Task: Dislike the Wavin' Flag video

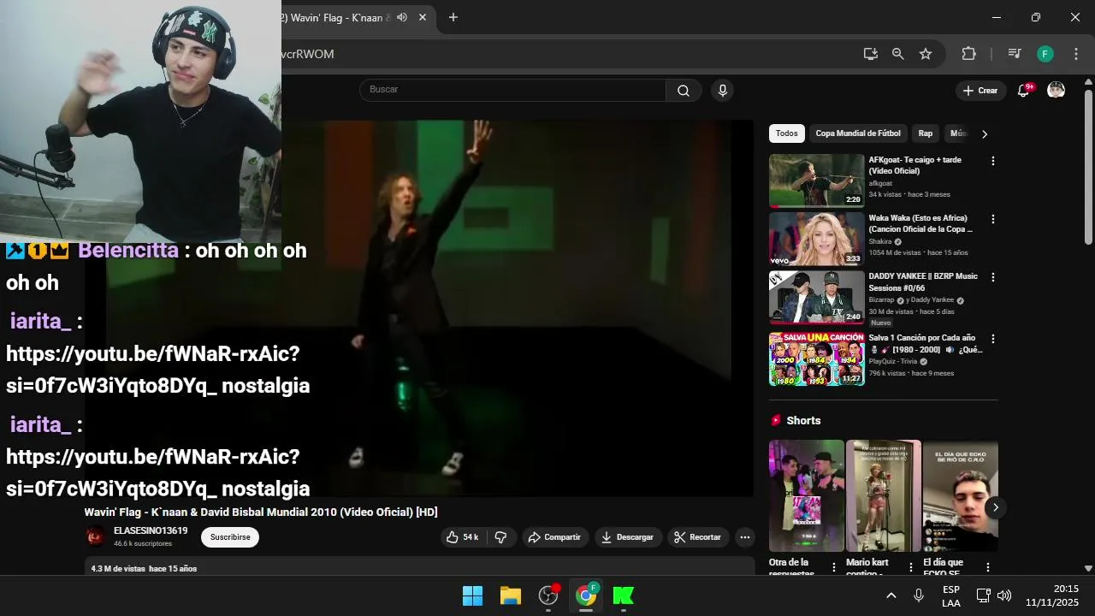Action: [501, 537]
